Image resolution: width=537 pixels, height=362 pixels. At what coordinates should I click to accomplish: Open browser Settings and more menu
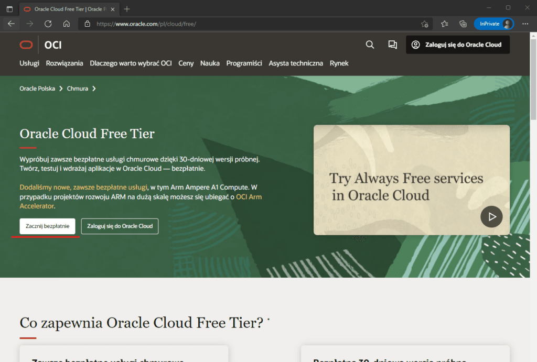coord(525,24)
